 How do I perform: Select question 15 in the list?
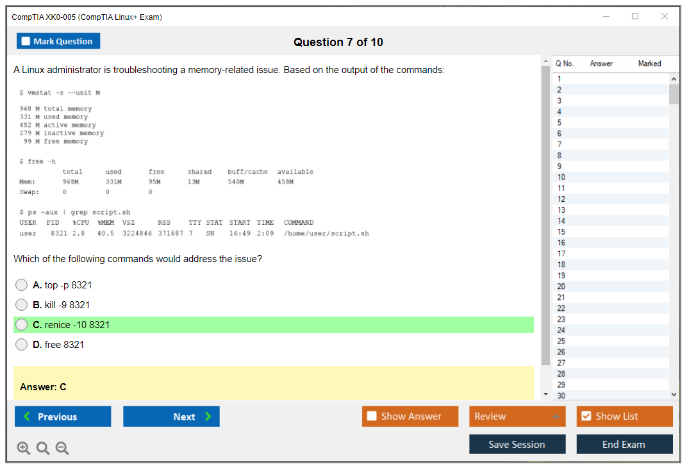click(561, 232)
